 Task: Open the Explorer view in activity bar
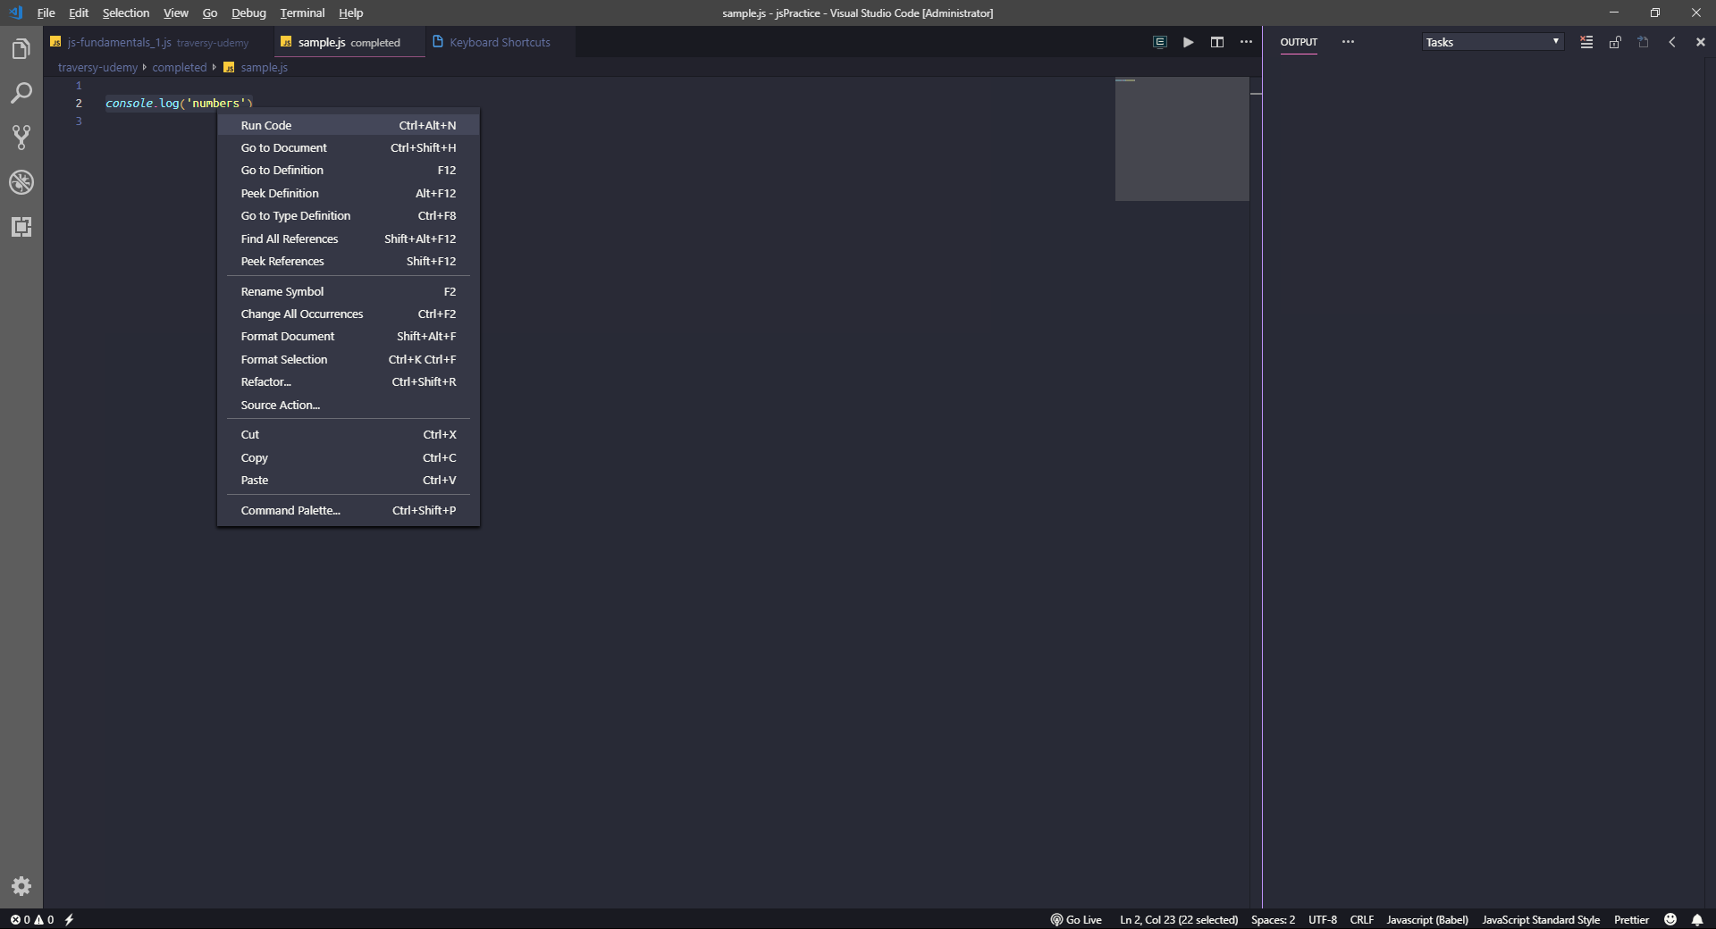(21, 48)
